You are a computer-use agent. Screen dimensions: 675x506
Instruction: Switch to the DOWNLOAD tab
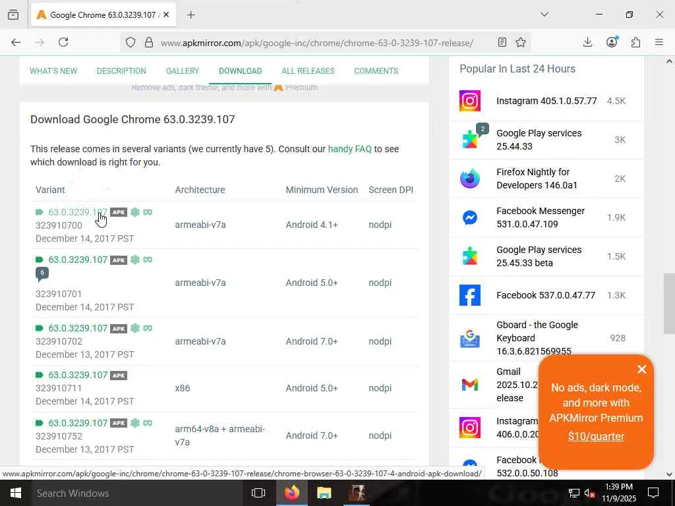click(x=240, y=71)
